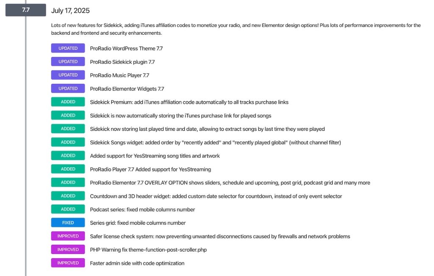434x276 pixels.
Task: Click UPDATED badge beside ProRadio WordPress Theme
Action: tap(68, 48)
